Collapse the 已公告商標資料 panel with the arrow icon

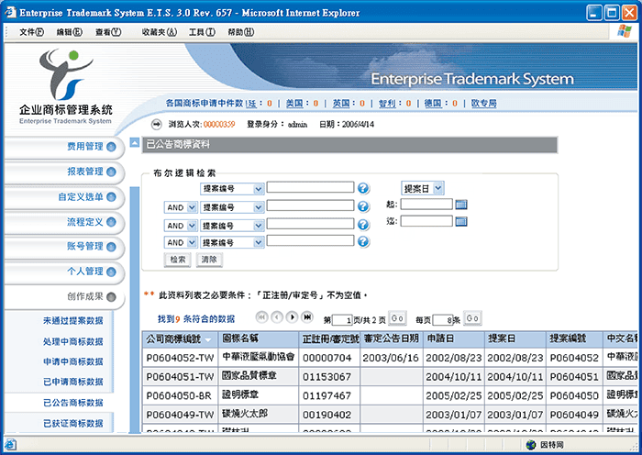point(135,144)
